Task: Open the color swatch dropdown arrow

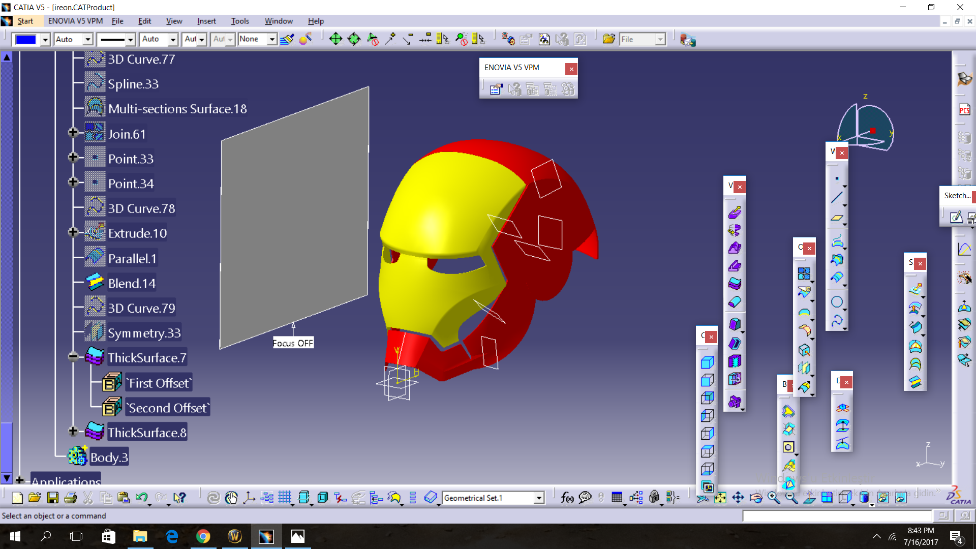Action: (x=45, y=40)
